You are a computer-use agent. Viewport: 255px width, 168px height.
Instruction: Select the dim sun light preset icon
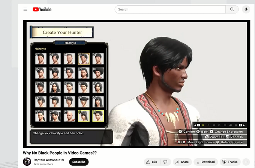214,125
